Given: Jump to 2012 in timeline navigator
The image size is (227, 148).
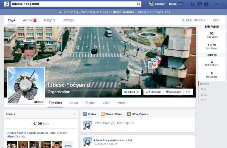Looking at the screenshot, I should (x=203, y=100).
